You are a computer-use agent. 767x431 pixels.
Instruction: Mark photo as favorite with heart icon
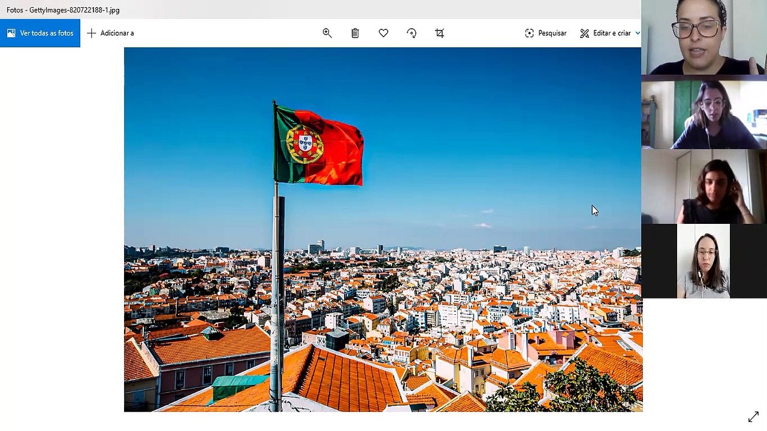383,33
